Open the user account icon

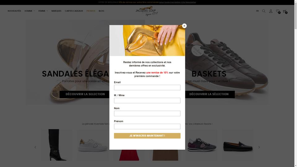click(271, 11)
